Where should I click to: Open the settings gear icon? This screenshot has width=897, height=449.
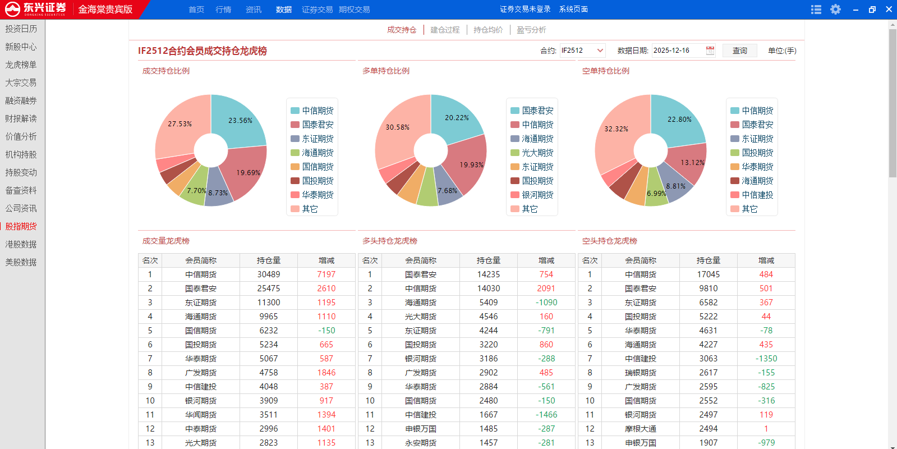tap(835, 10)
